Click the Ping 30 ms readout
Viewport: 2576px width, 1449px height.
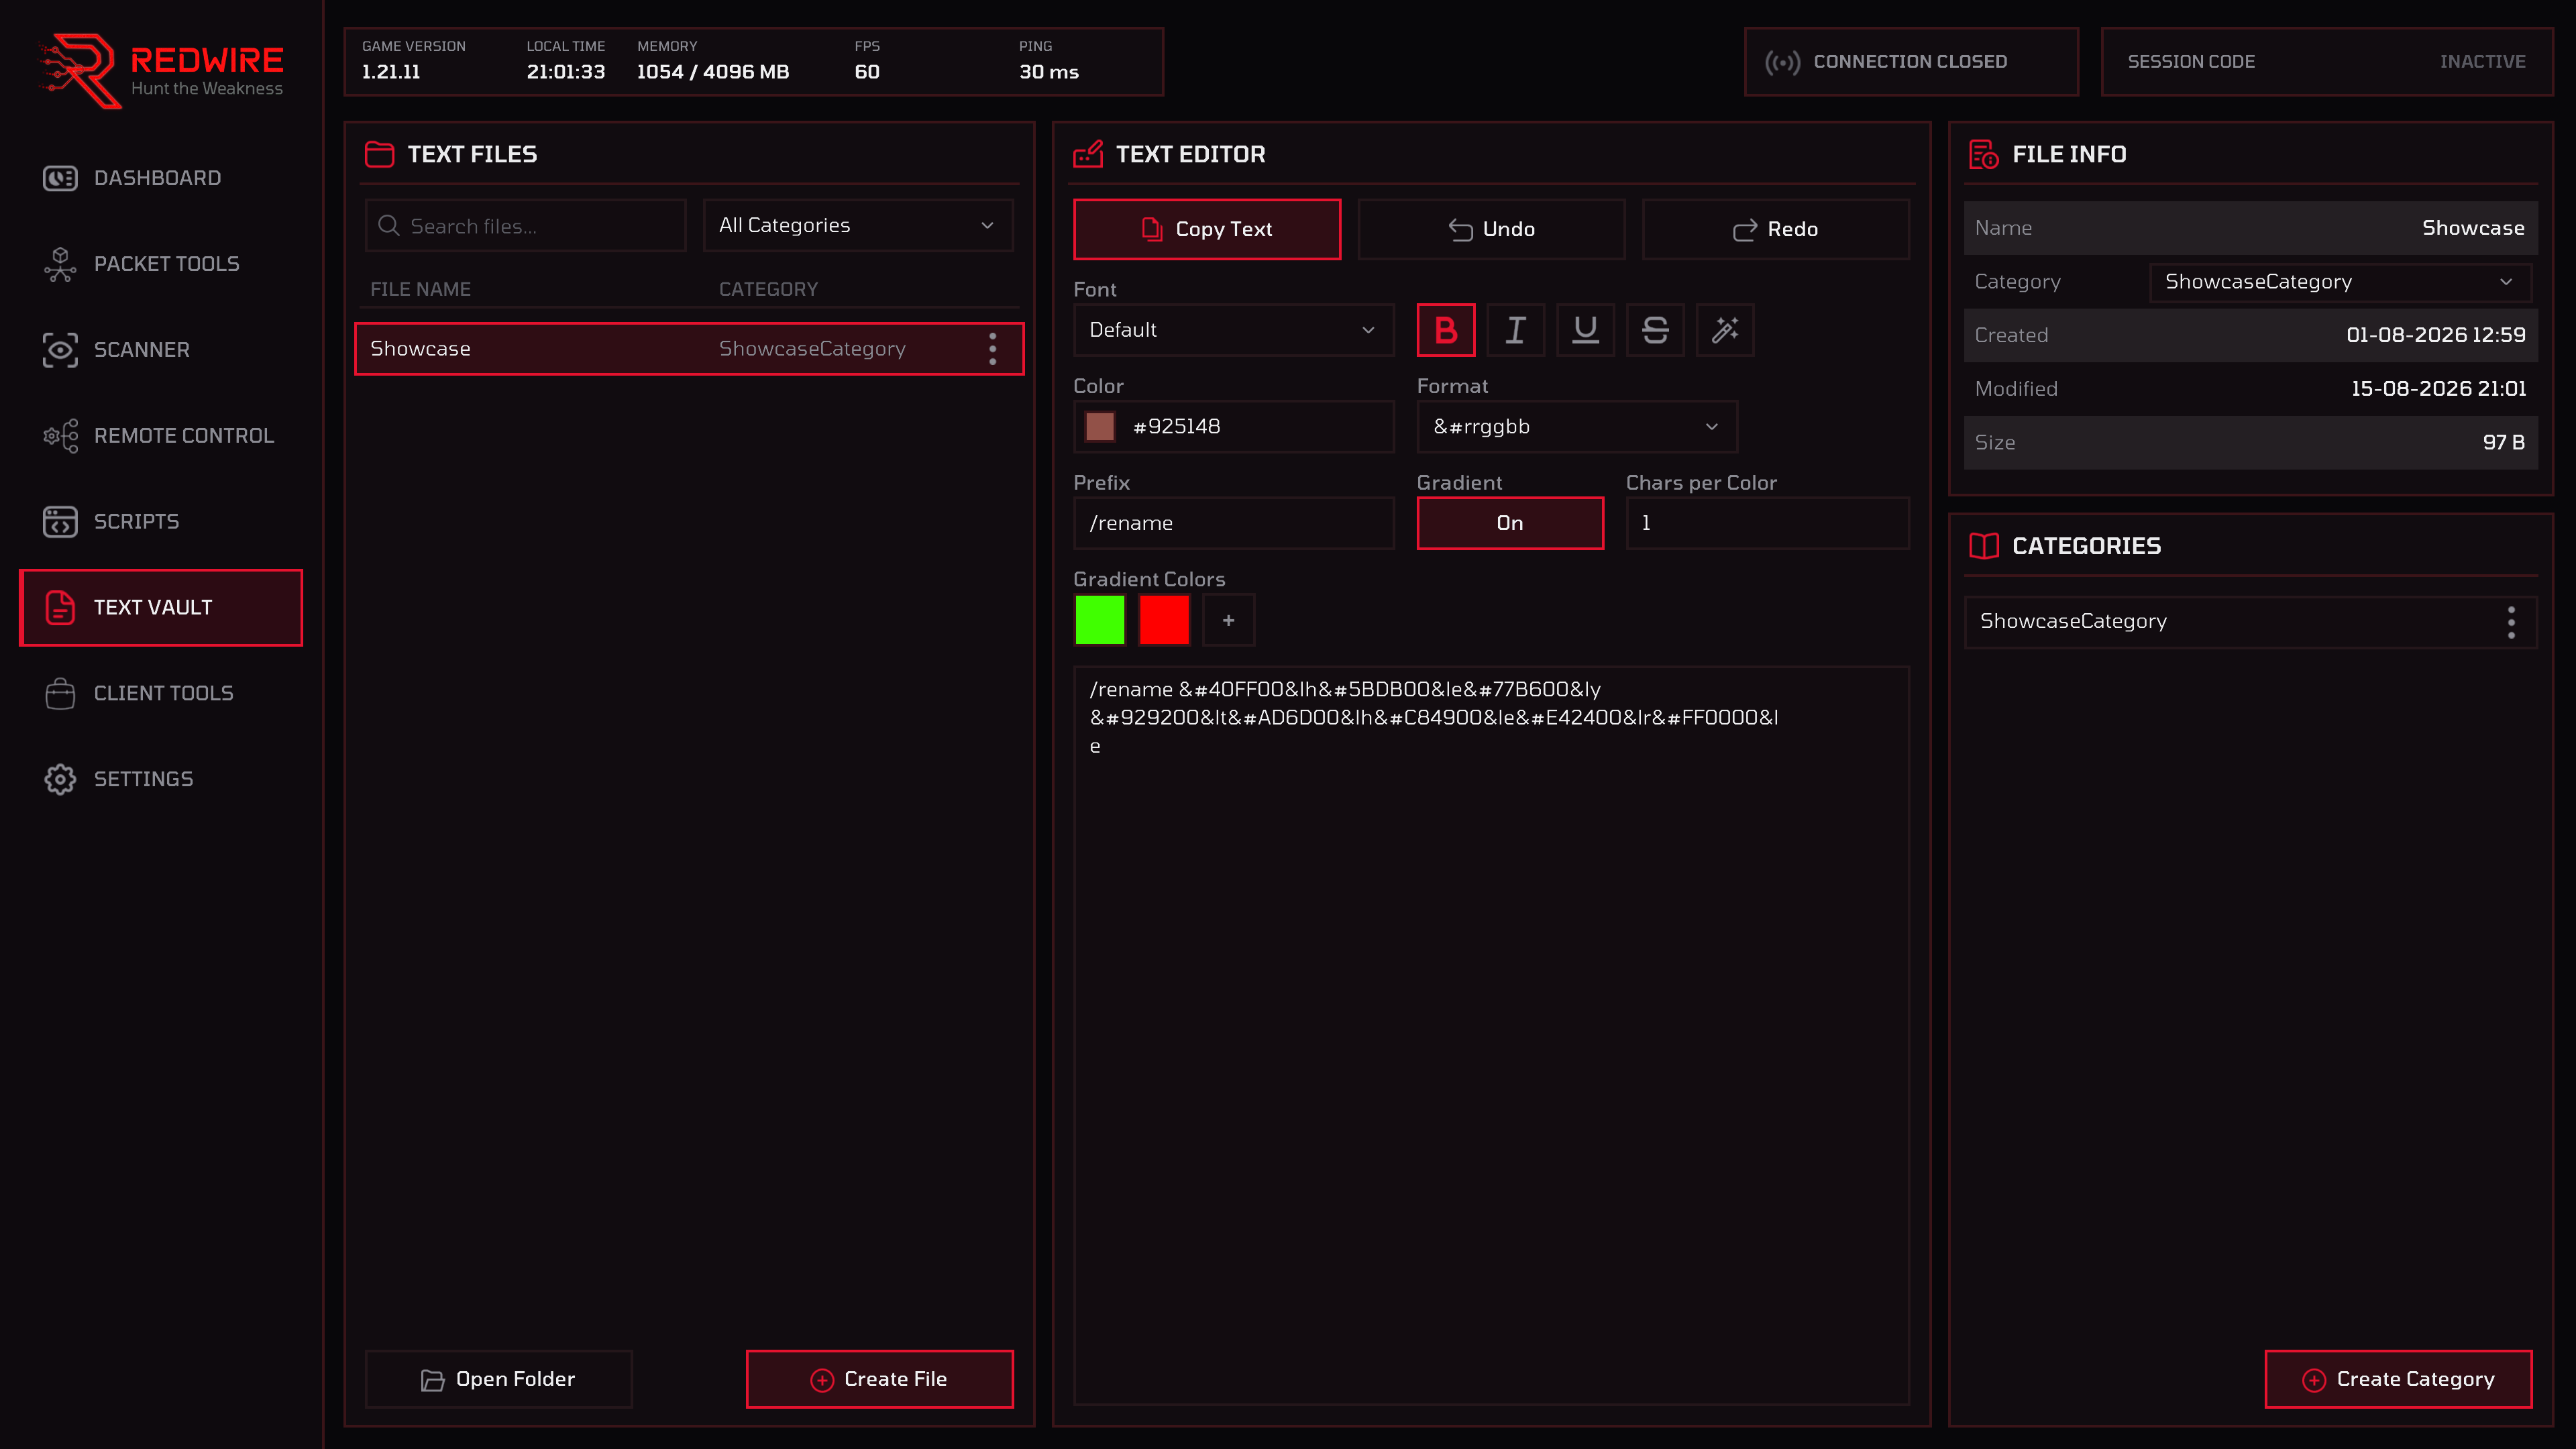coord(1048,61)
